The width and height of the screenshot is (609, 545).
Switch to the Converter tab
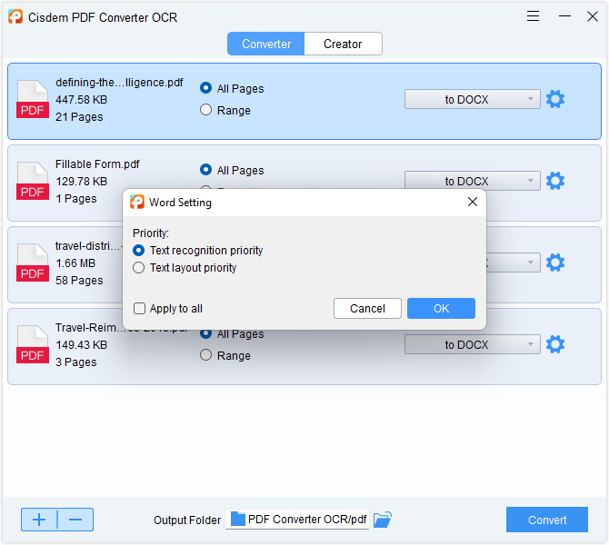(x=266, y=44)
